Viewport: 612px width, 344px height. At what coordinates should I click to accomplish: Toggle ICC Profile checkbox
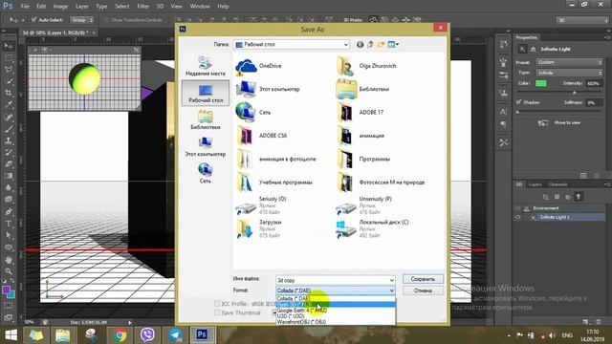(x=217, y=304)
